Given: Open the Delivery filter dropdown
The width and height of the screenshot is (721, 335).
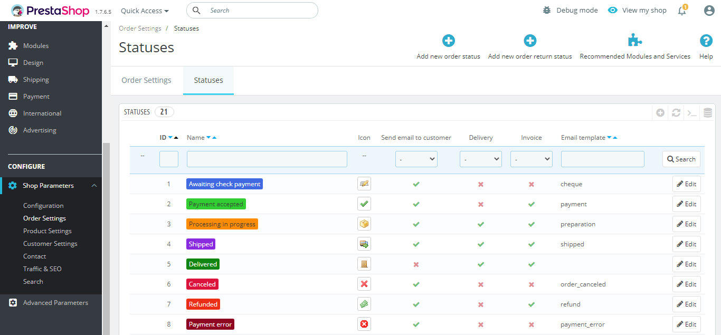Looking at the screenshot, I should pos(481,159).
